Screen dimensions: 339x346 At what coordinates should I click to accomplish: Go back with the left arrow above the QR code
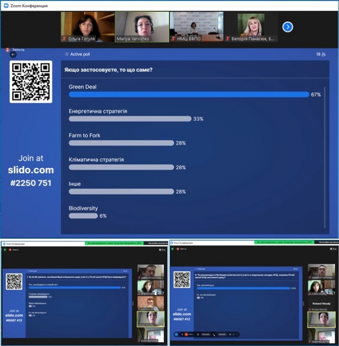click(13, 54)
